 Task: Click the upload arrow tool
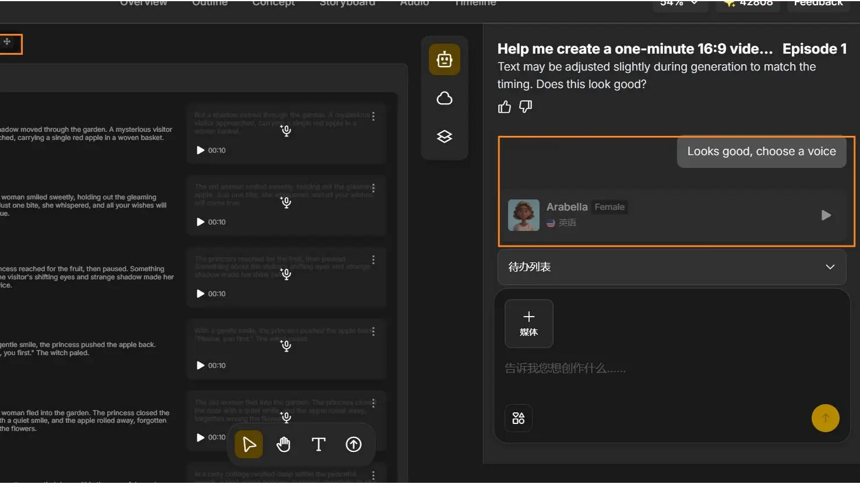tap(354, 444)
